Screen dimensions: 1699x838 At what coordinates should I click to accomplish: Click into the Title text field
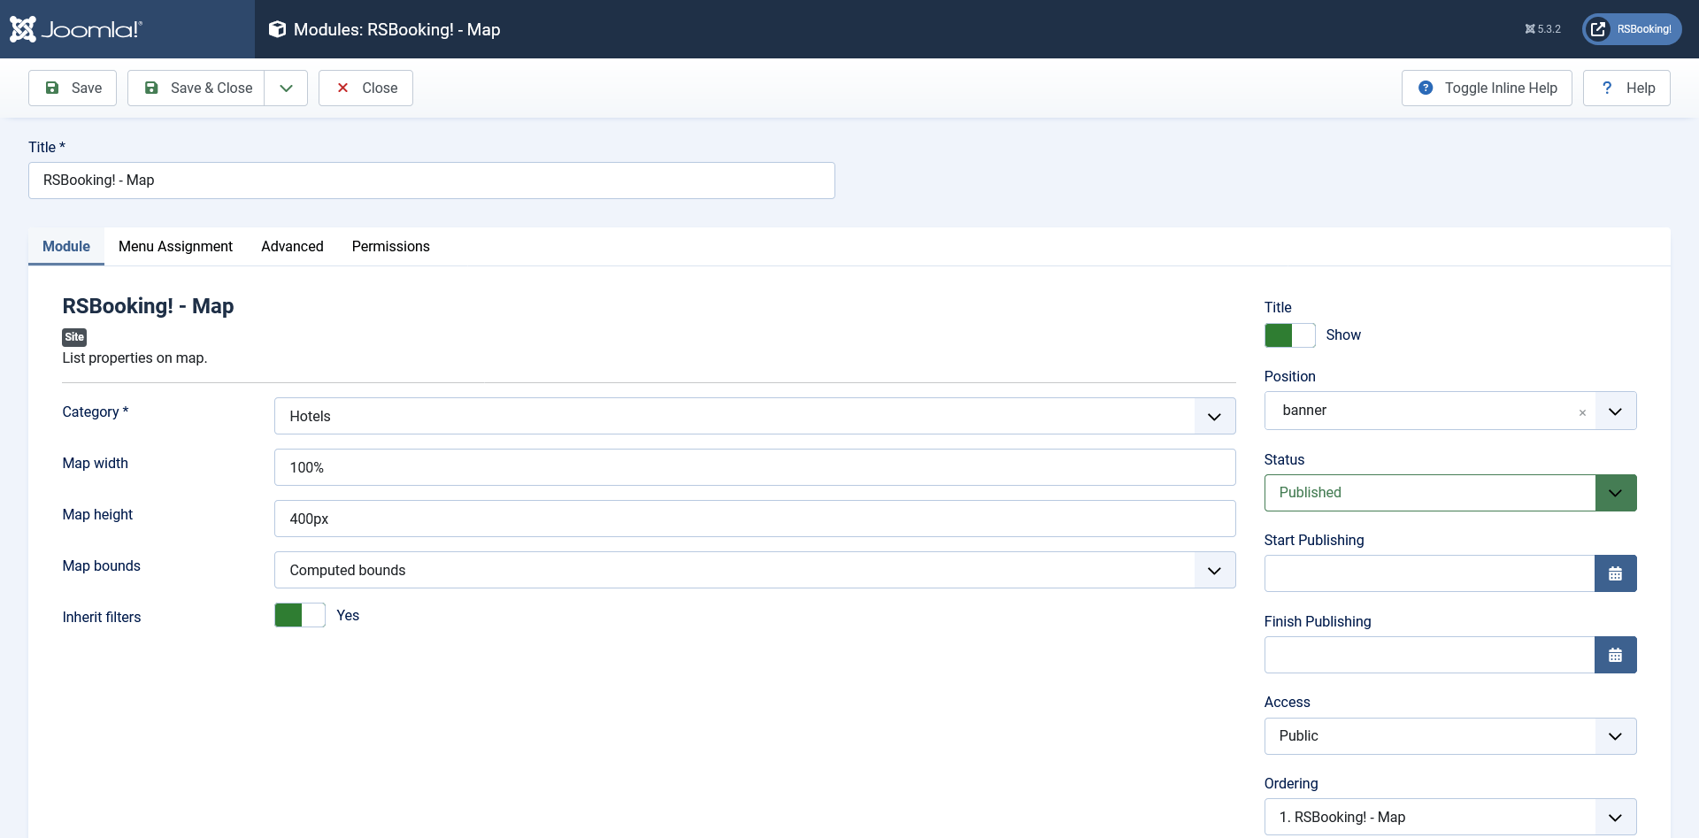432,181
